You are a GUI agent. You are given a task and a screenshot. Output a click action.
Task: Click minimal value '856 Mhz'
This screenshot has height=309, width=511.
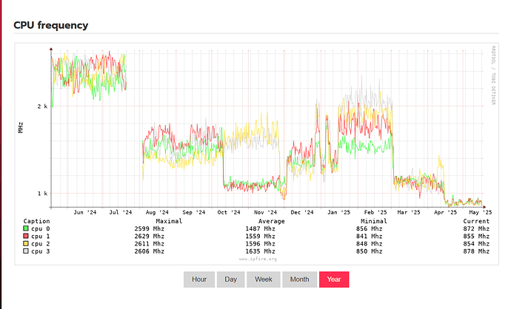coord(370,228)
